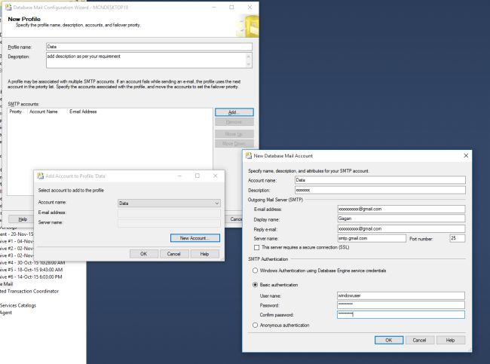Select Transaction Coordinator tree item
The width and height of the screenshot is (490, 364).
(x=29, y=291)
